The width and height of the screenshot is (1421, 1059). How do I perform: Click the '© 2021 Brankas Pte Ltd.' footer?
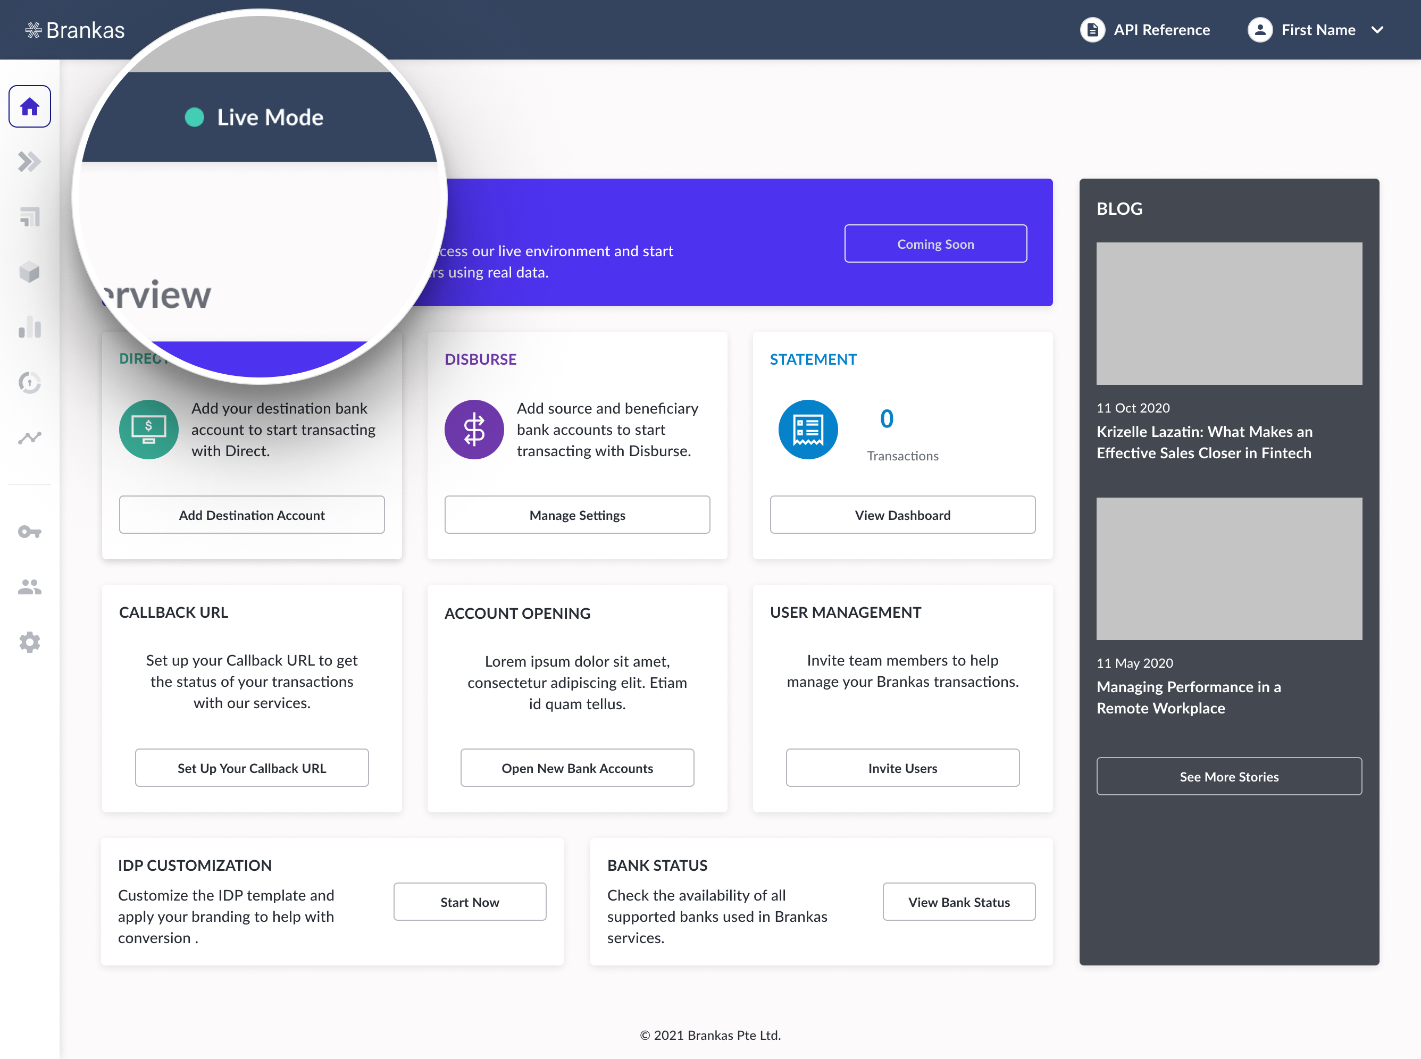tap(710, 1035)
